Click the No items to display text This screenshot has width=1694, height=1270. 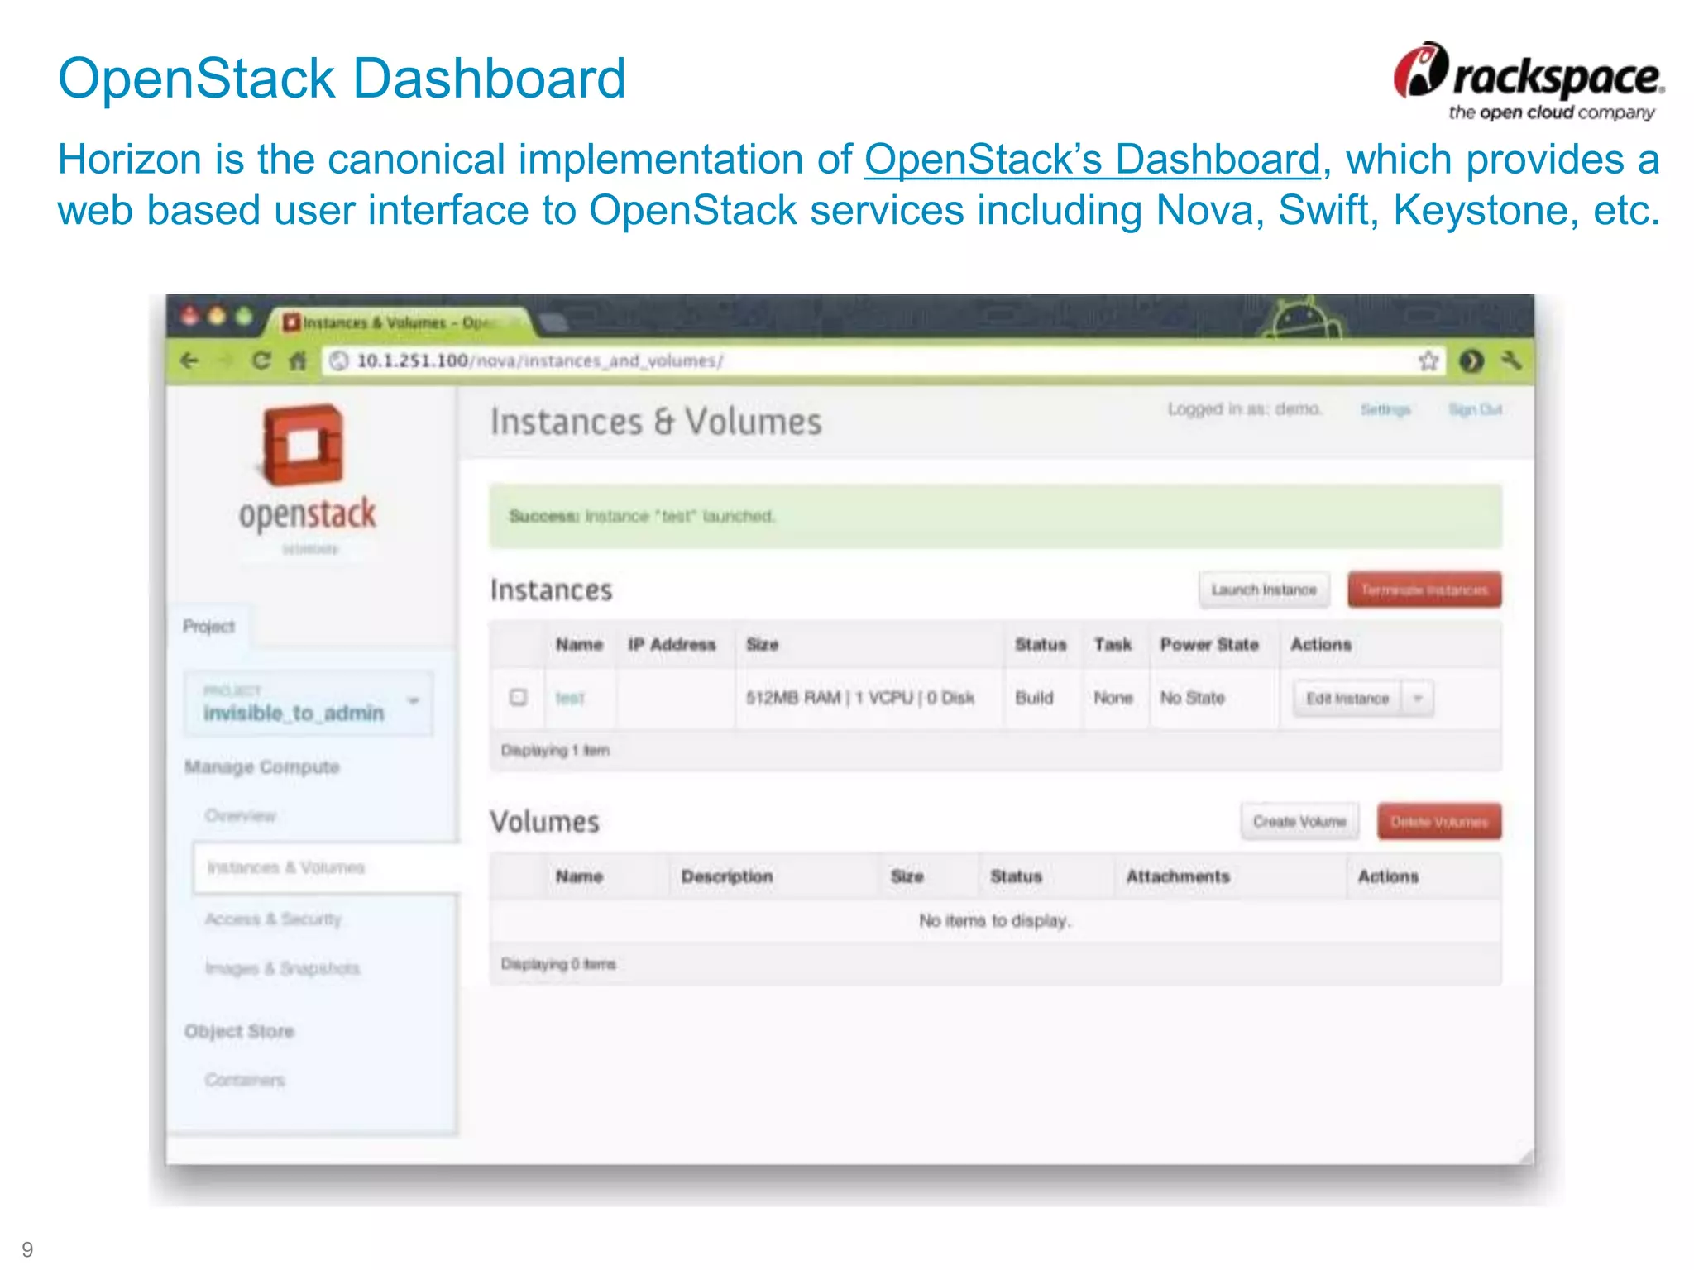pyautogui.click(x=995, y=920)
